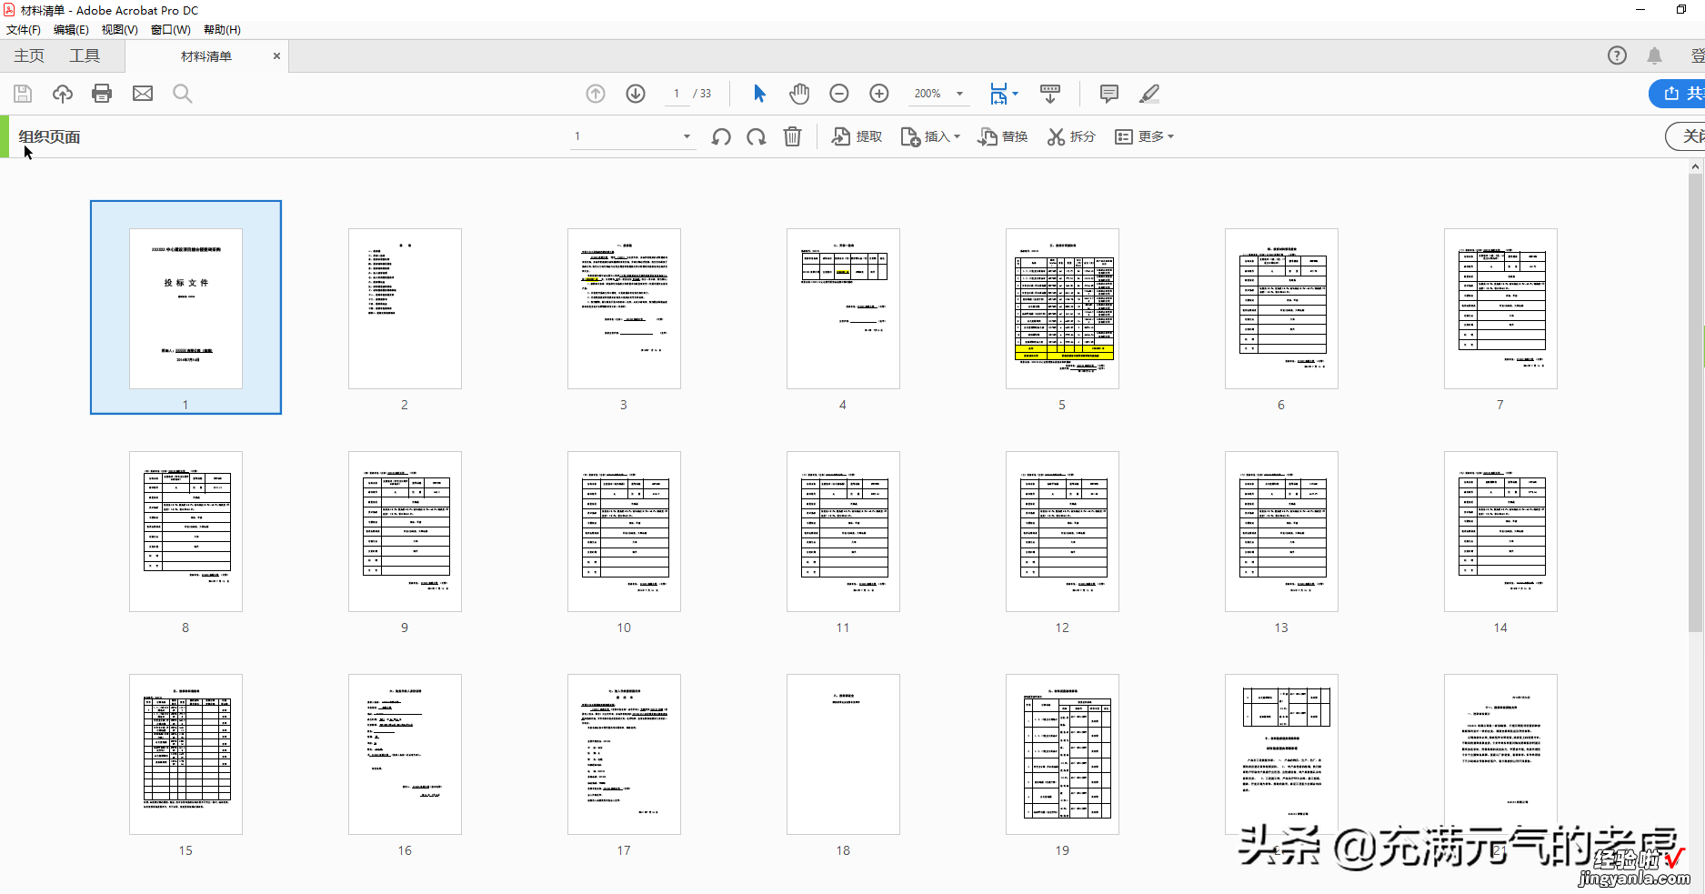Select page 4 thumbnail
The height and width of the screenshot is (894, 1705).
click(843, 308)
